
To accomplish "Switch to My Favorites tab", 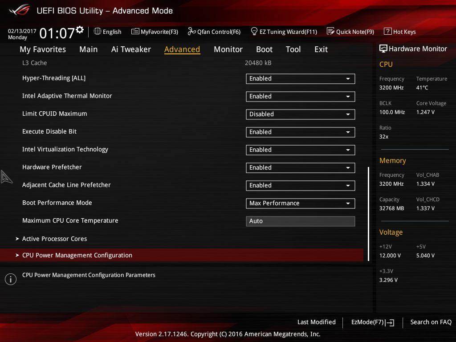I will click(x=43, y=49).
